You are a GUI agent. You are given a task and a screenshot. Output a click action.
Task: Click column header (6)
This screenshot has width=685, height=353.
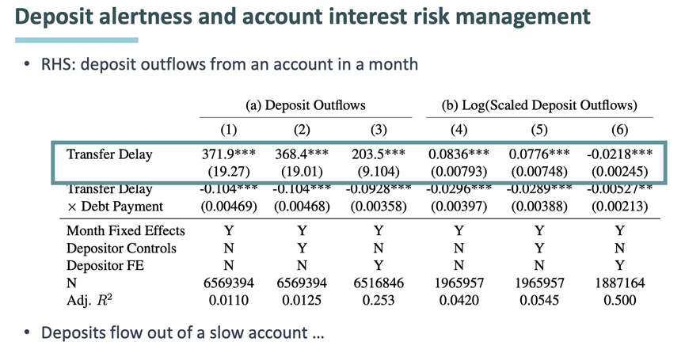pyautogui.click(x=619, y=130)
